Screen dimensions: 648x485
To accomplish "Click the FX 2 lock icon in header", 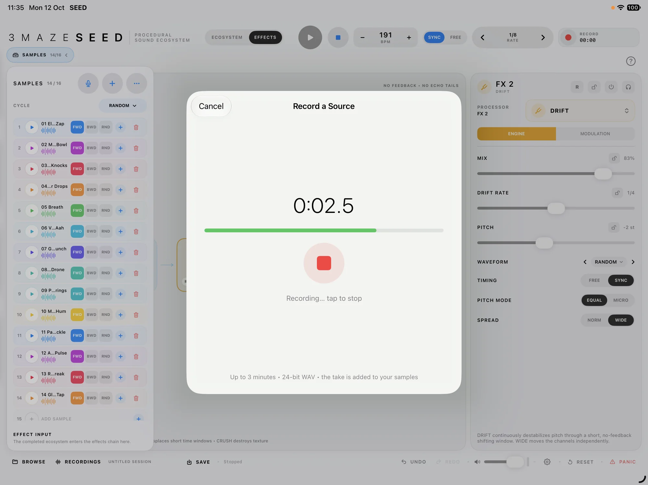I will click(x=594, y=87).
